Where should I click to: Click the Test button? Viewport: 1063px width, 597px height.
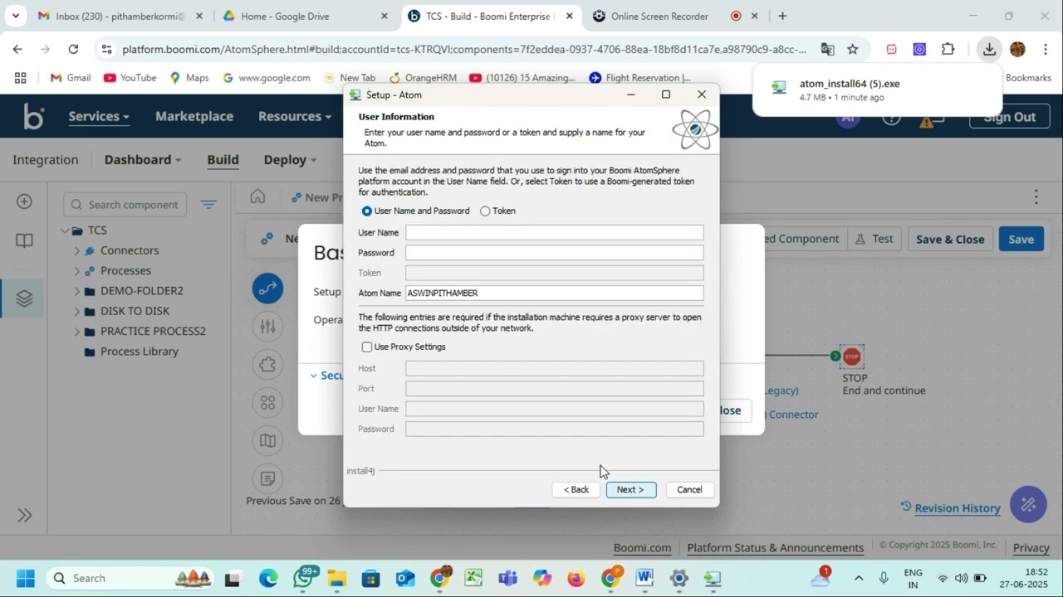pyautogui.click(x=874, y=239)
